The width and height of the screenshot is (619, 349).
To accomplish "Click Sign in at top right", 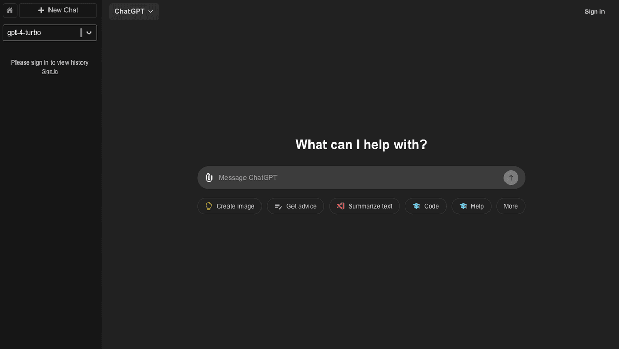I will click(x=594, y=12).
